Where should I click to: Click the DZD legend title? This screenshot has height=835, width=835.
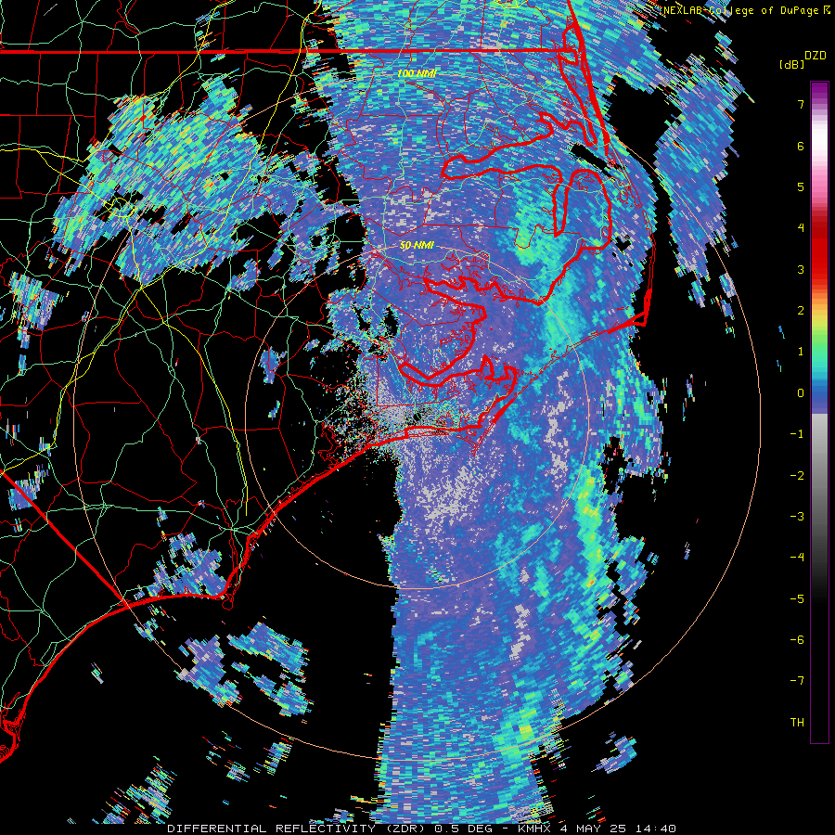click(815, 56)
